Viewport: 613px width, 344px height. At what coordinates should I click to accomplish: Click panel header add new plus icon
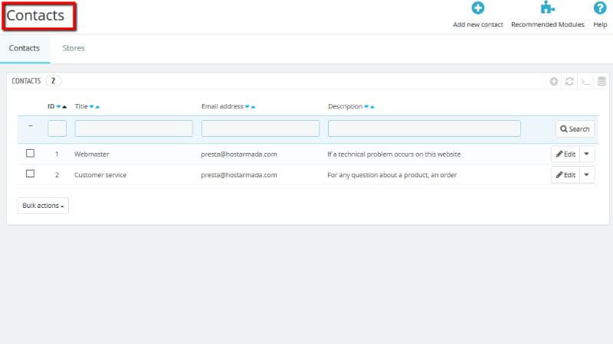click(553, 81)
